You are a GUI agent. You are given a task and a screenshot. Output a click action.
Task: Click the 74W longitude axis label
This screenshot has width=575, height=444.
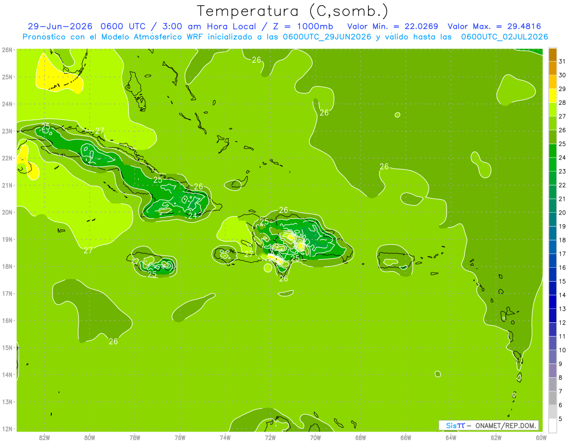pyautogui.click(x=225, y=437)
